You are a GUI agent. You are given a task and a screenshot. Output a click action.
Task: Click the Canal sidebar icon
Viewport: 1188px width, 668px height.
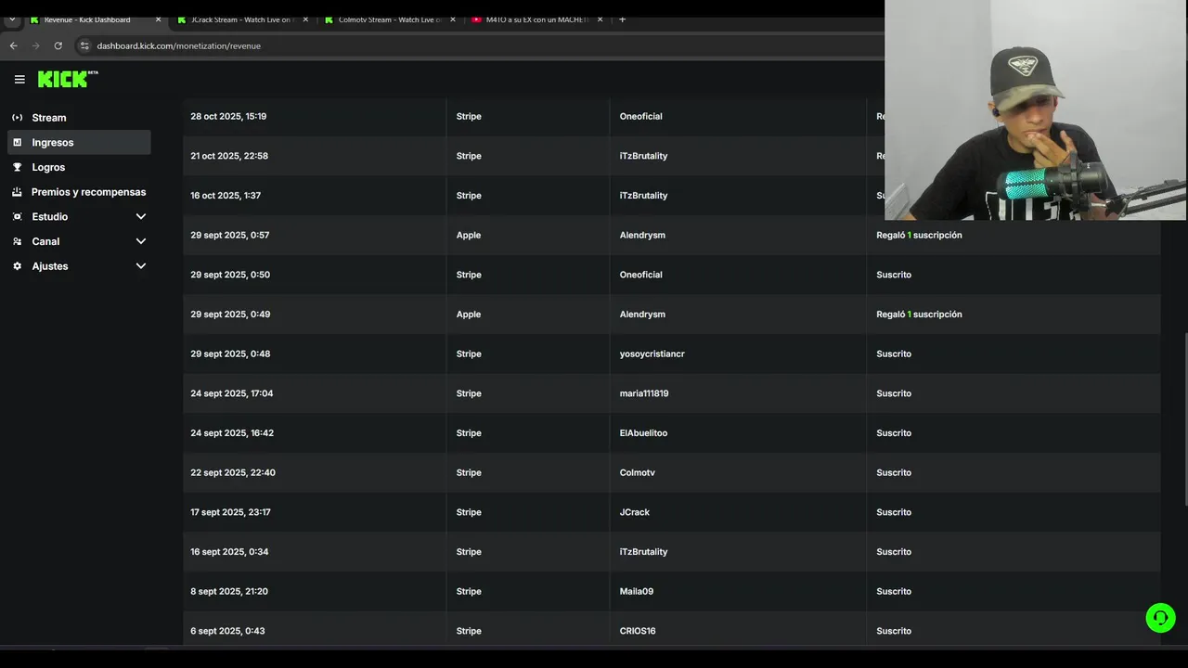(17, 241)
